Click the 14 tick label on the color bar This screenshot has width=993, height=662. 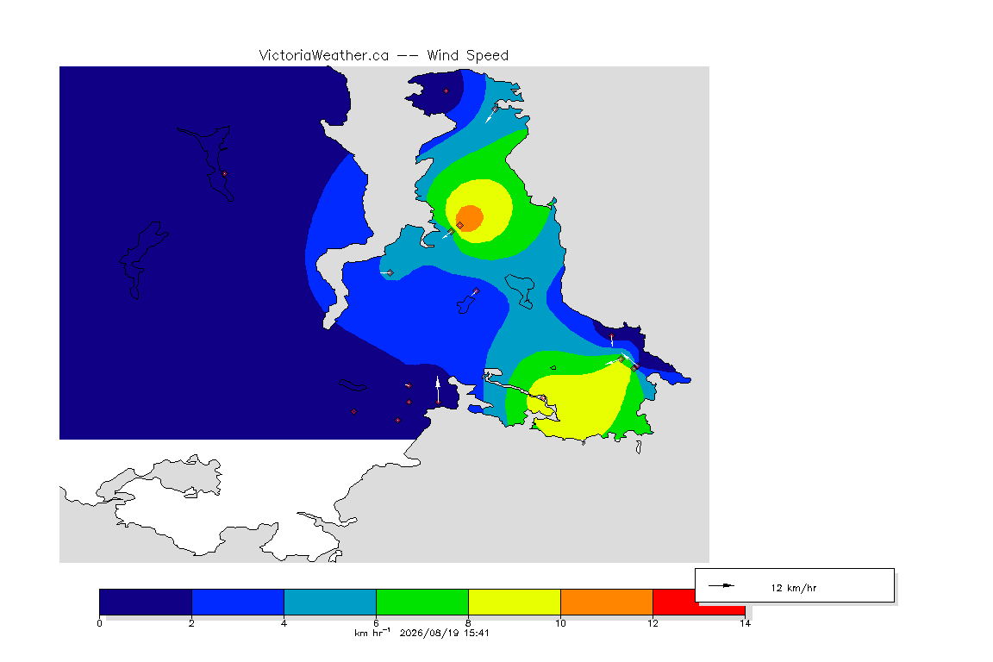click(745, 623)
